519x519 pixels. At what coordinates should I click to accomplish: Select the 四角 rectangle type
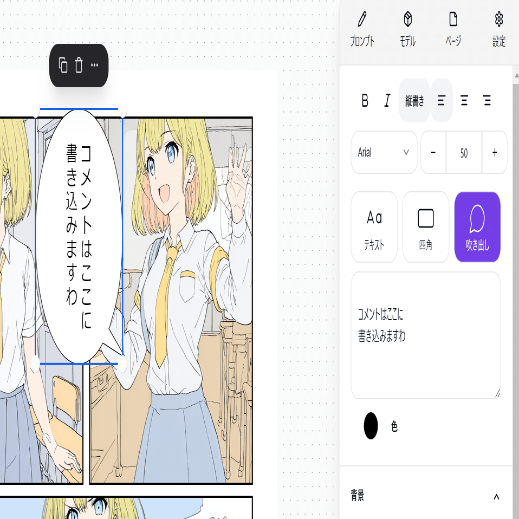point(426,227)
